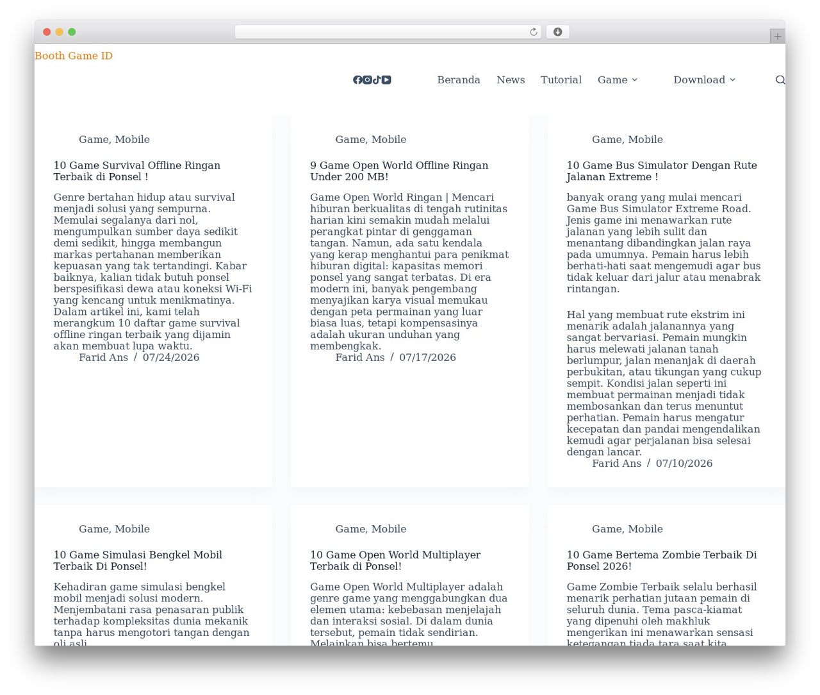Open the search magnifier icon
The width and height of the screenshot is (820, 695).
tap(780, 80)
